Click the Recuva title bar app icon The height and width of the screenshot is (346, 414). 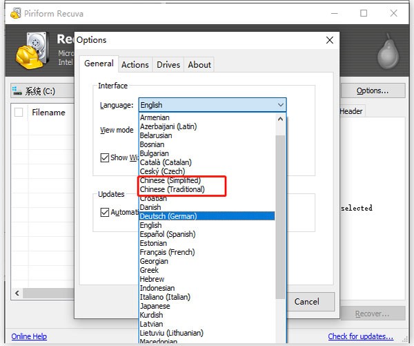[16, 13]
